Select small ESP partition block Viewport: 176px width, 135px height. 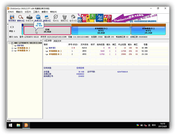pos(23,29)
